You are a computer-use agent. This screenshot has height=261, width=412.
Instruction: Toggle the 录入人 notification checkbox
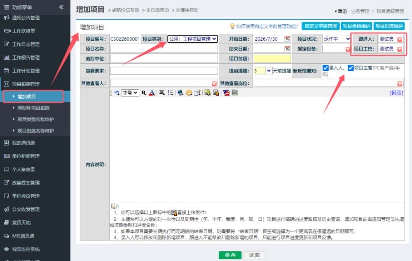[x=325, y=68]
